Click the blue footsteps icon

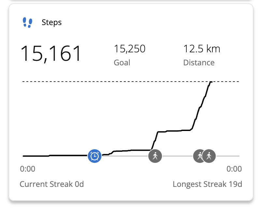pos(28,22)
